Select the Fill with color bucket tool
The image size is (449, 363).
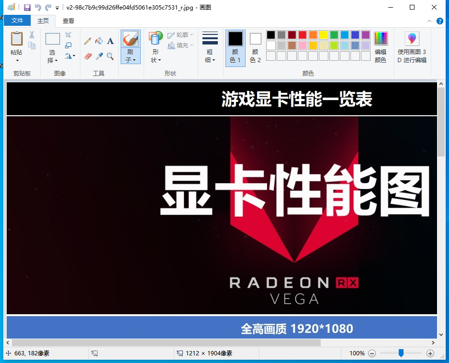click(99, 41)
